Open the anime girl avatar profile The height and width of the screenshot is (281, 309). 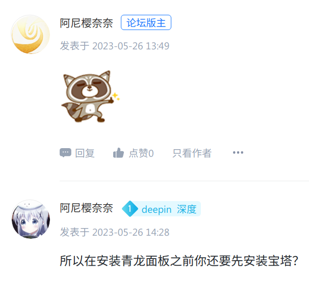[x=31, y=219]
